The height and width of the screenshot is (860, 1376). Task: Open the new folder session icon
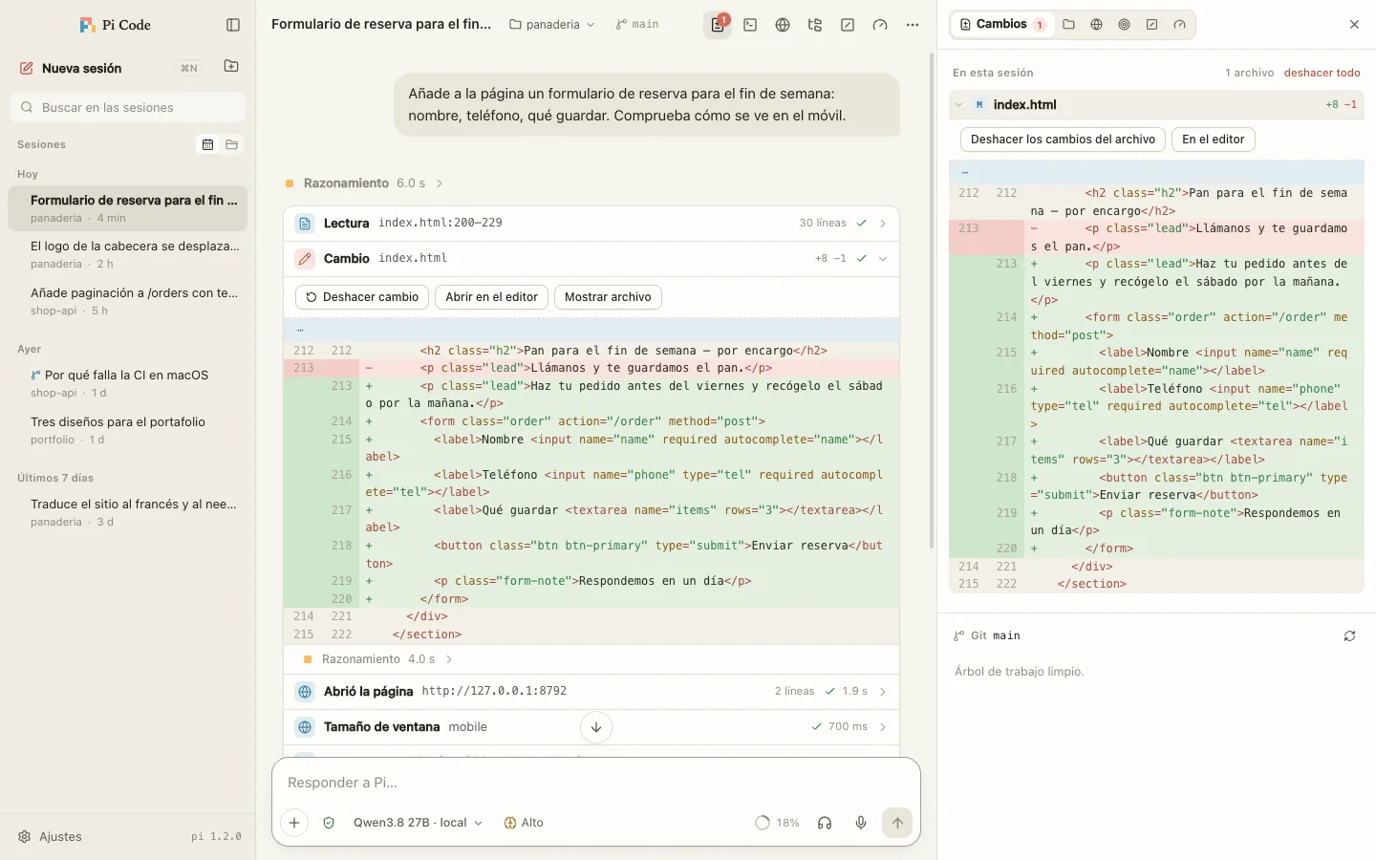[x=231, y=67]
